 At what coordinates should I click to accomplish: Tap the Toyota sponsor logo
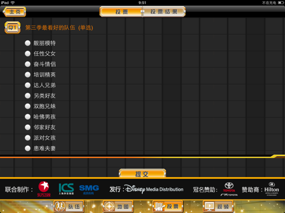pos(229,189)
